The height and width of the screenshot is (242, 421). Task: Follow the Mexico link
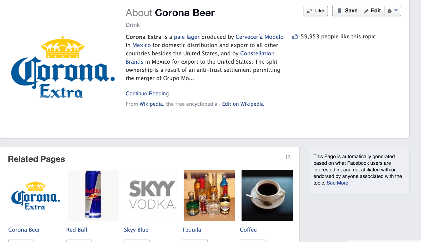point(142,45)
